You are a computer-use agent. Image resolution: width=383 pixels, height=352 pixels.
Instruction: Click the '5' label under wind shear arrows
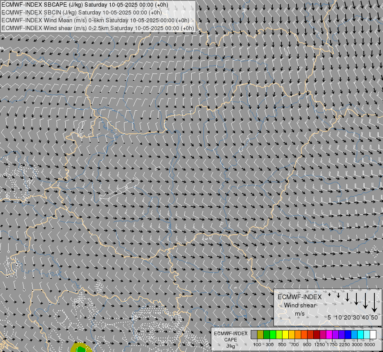click(329, 317)
